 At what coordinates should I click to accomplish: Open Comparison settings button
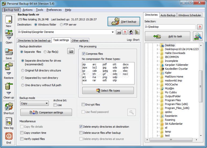pos(46,112)
